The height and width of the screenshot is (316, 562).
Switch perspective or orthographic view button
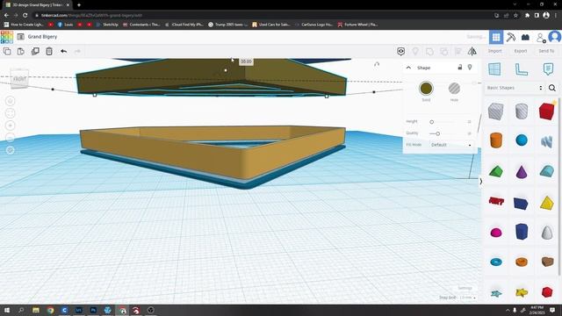pyautogui.click(x=10, y=150)
